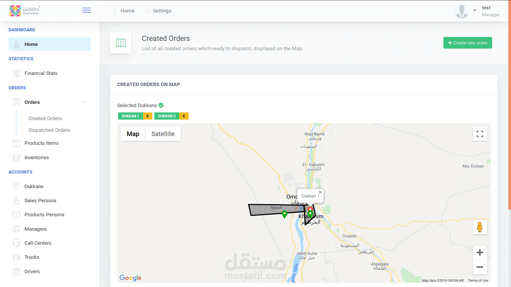The image size is (511, 287).
Task: Click Create new order button
Action: pos(467,43)
